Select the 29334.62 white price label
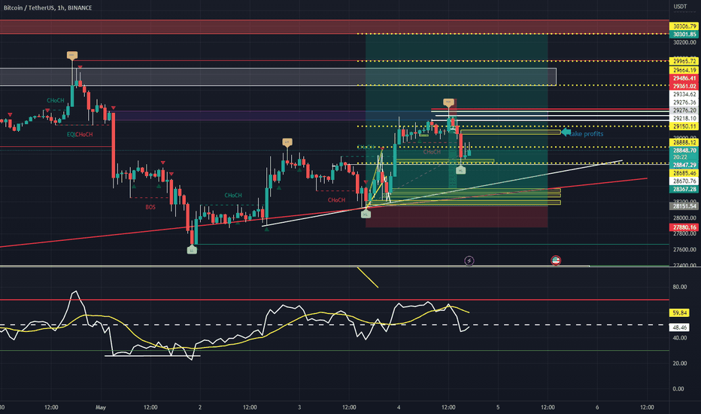 pos(684,94)
